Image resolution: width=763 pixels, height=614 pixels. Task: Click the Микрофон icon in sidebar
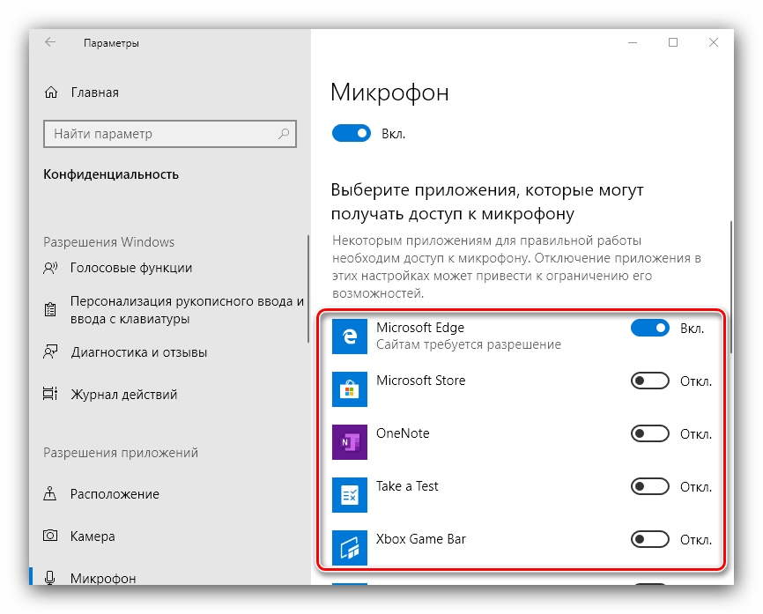click(x=50, y=578)
